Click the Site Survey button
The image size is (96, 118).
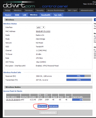(x=42, y=106)
